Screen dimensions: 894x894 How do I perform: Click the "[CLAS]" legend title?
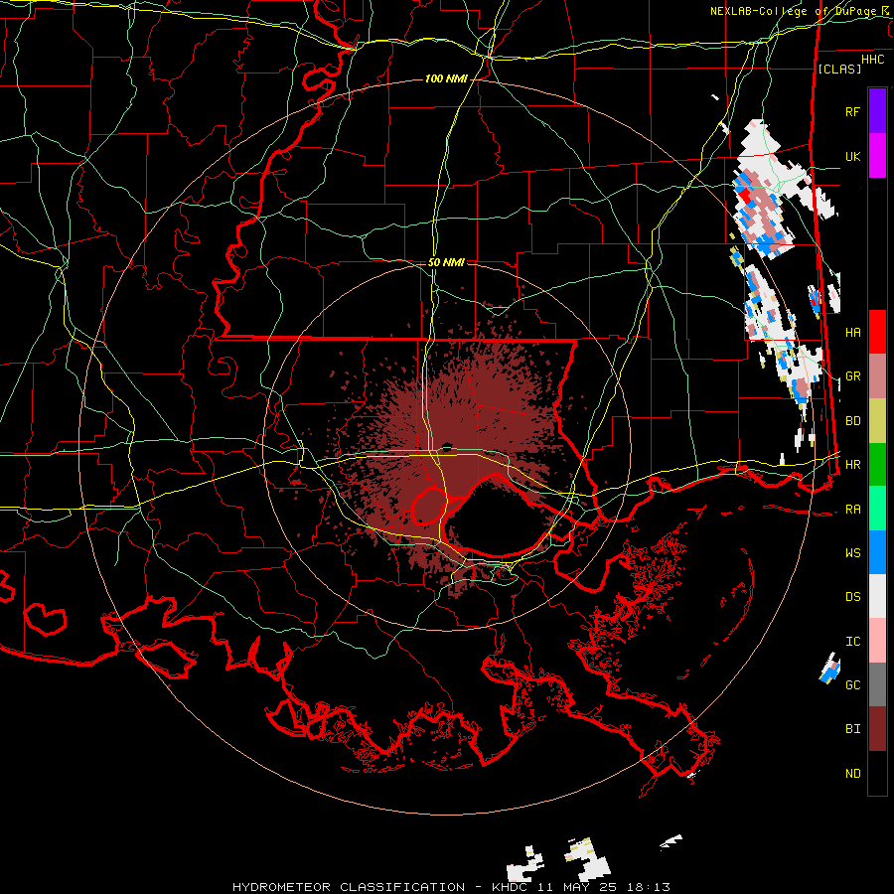coord(838,69)
